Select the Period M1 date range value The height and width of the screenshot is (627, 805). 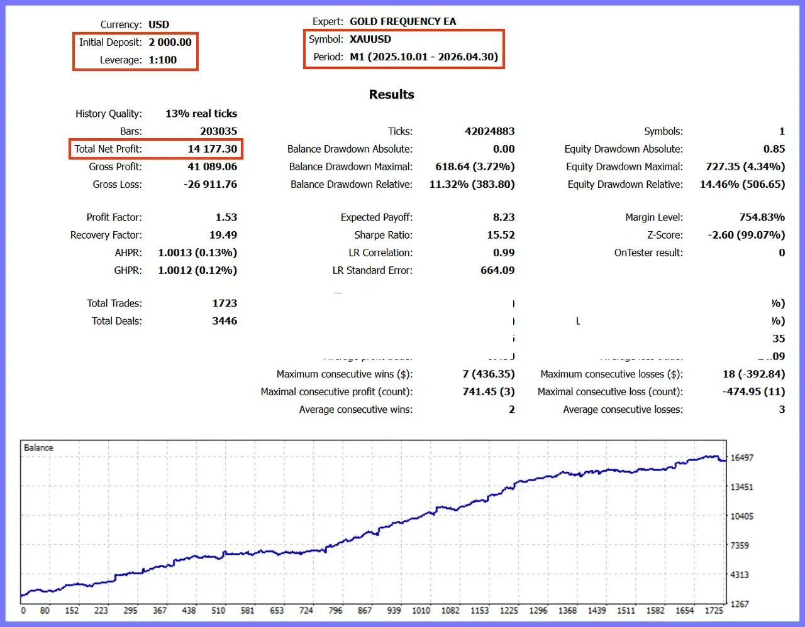coord(424,57)
